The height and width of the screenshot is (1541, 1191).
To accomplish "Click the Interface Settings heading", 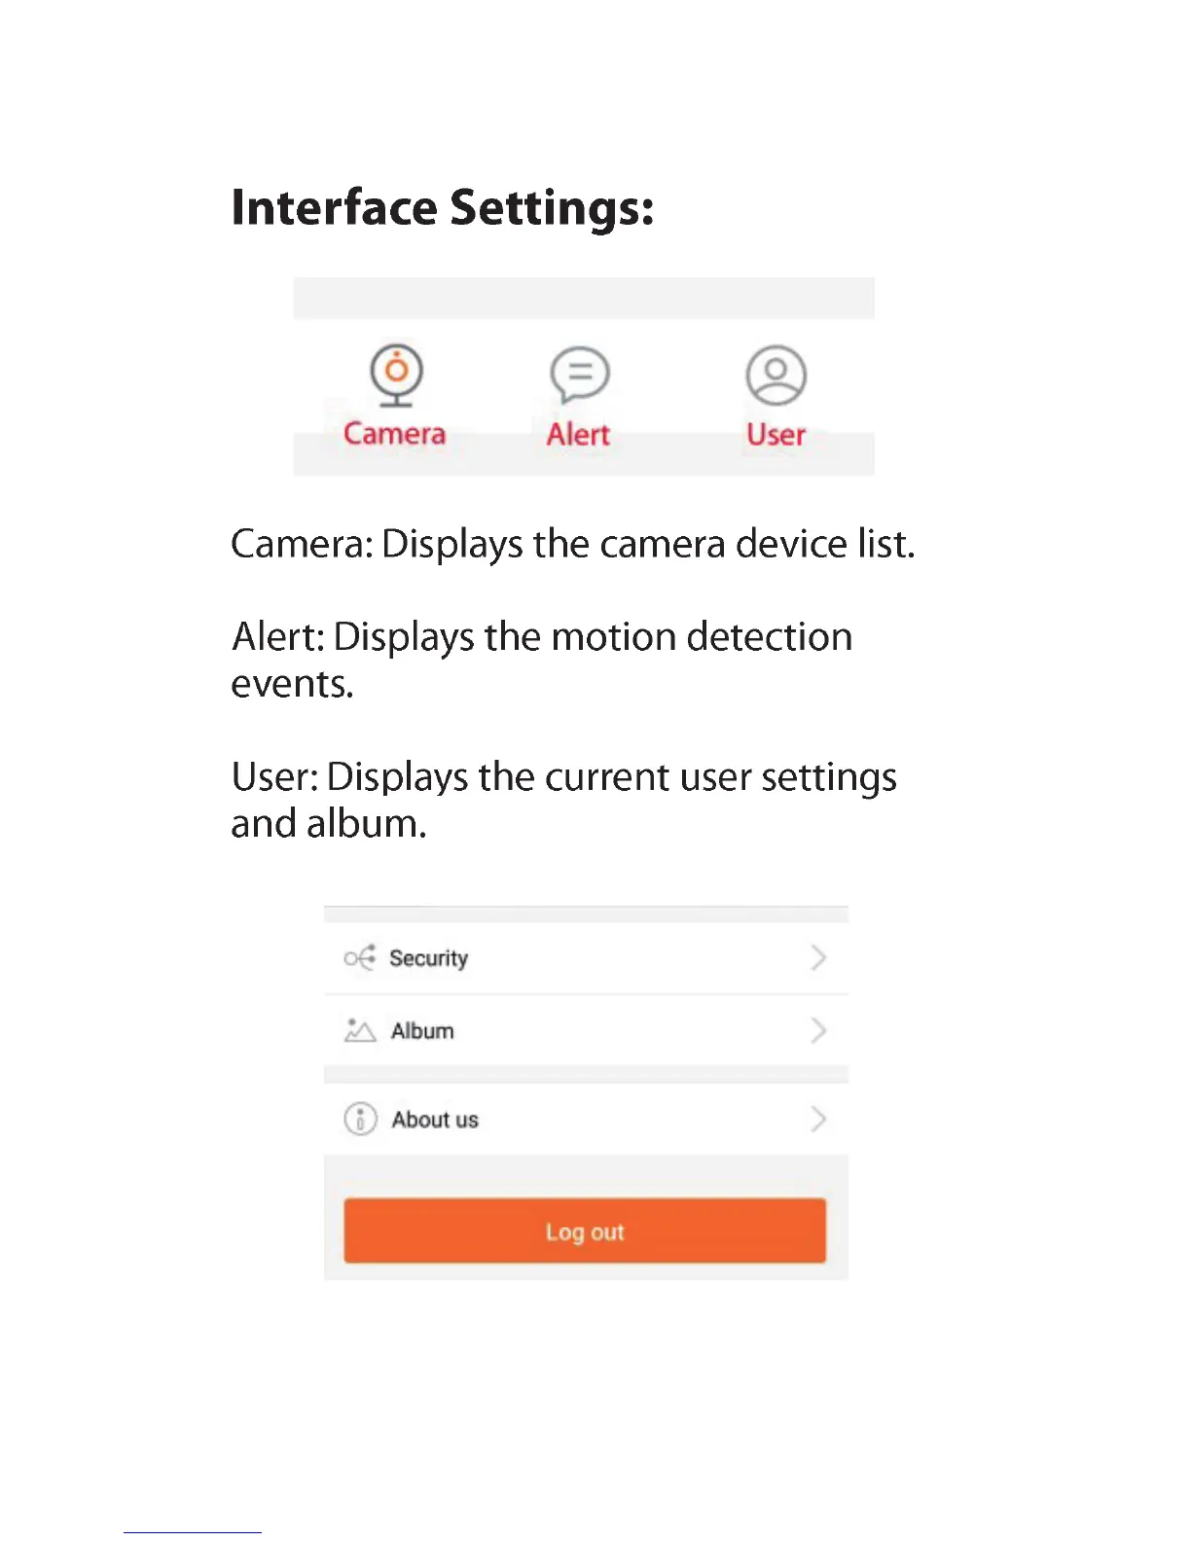I will [443, 208].
